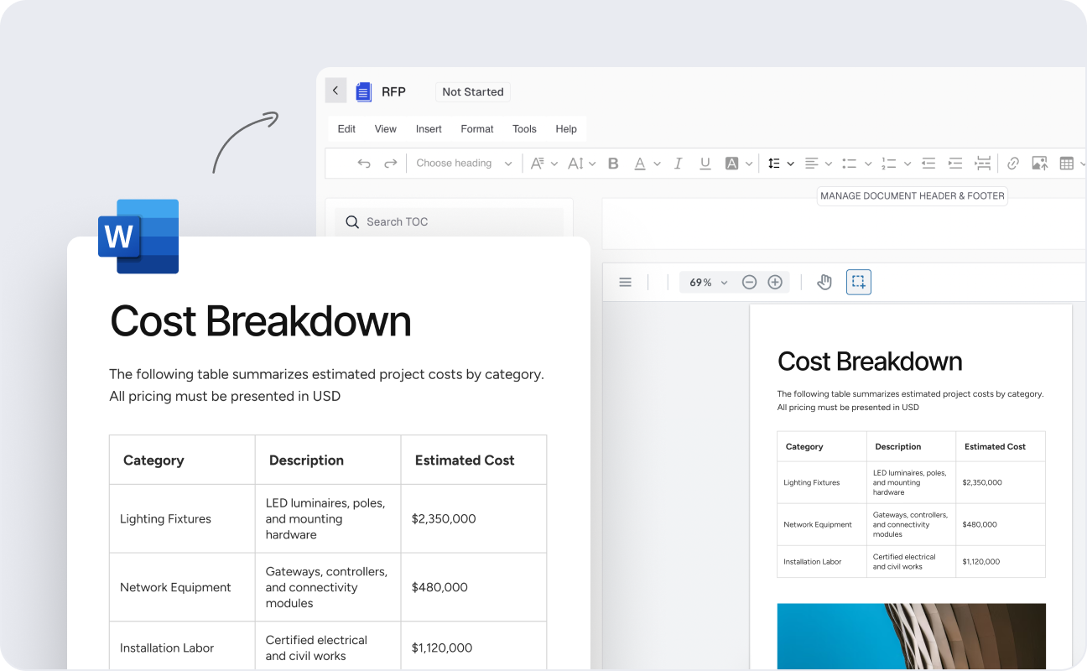Open the Edit menu
Screen dimensions: 1087x671
(x=346, y=129)
